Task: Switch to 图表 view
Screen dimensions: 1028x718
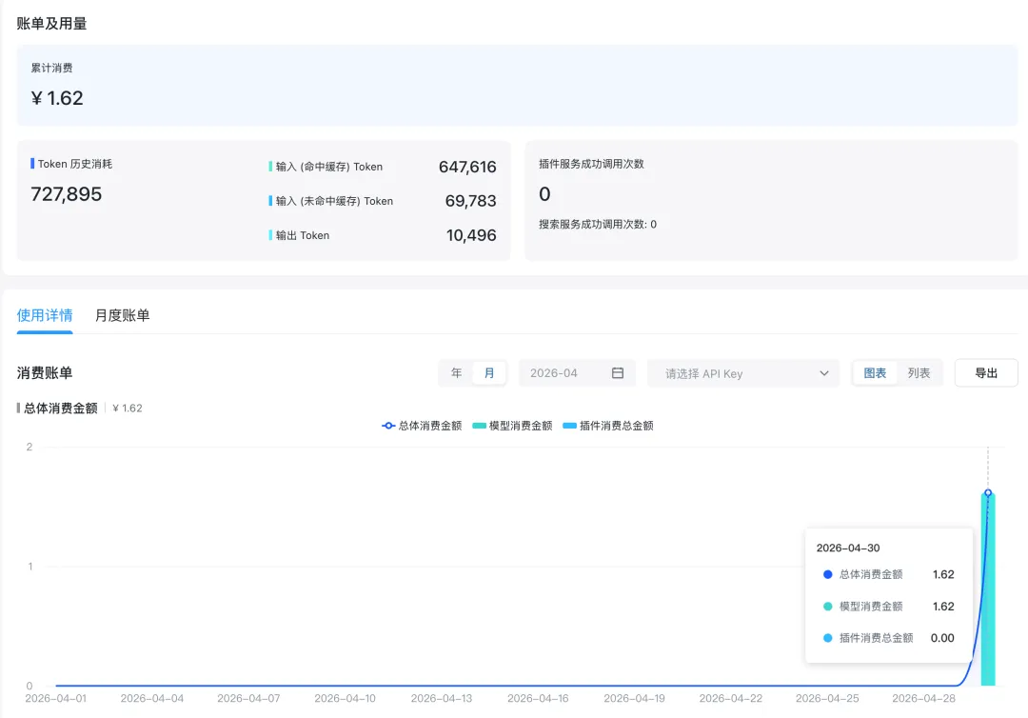Action: pyautogui.click(x=875, y=373)
